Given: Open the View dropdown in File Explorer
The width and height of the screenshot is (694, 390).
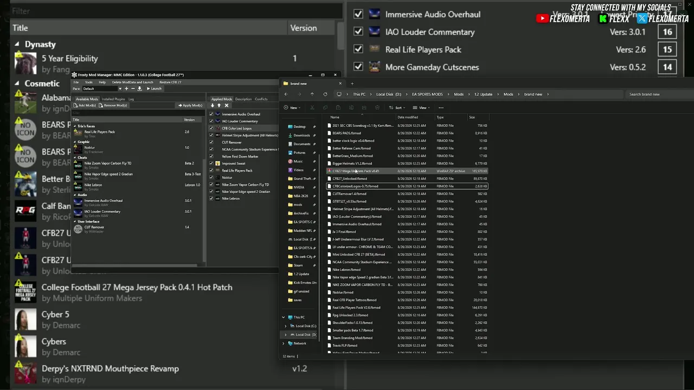Looking at the screenshot, I should (422, 108).
